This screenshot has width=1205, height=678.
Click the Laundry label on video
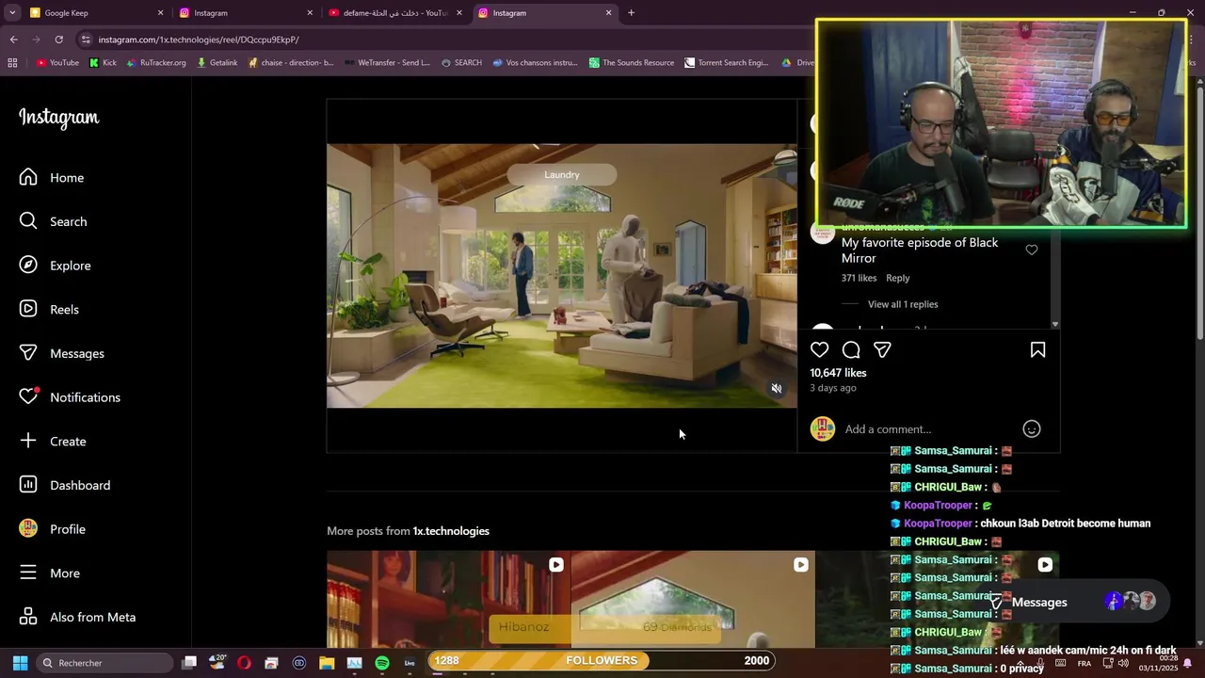pos(562,174)
